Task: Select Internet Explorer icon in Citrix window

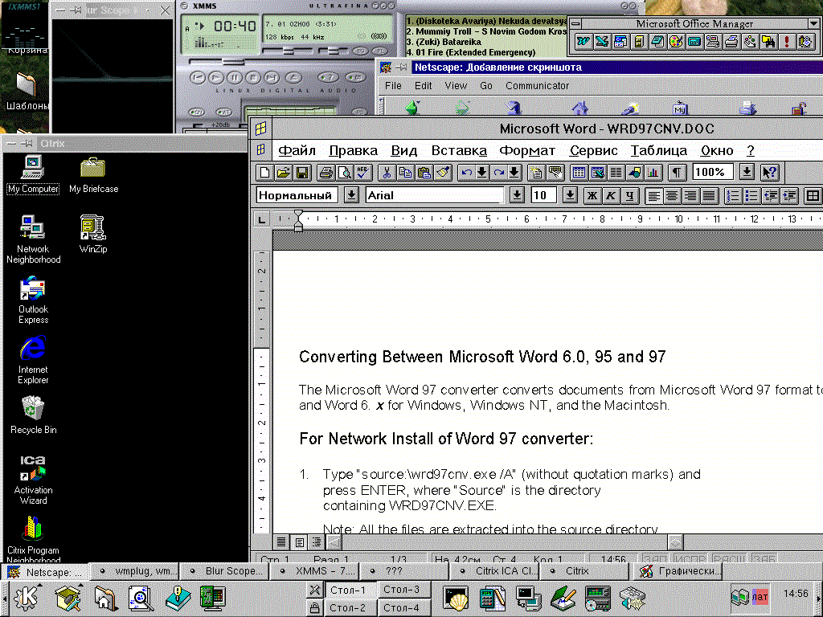Action: 33,360
